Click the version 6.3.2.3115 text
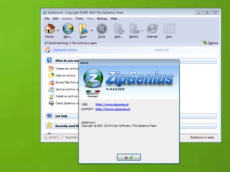Viewport: 230px width, 172px height. coord(115,89)
